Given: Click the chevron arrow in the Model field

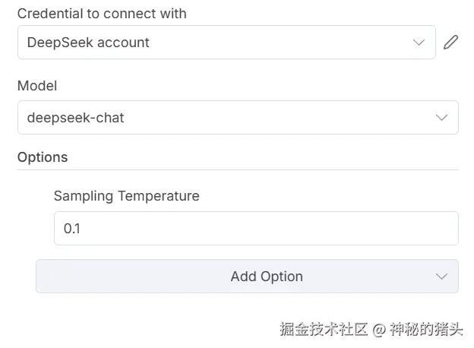Looking at the screenshot, I should point(441,118).
